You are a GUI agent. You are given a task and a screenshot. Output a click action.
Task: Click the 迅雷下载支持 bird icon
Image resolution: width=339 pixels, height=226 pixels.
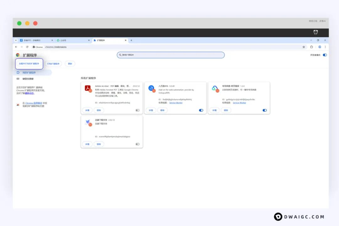point(88,122)
